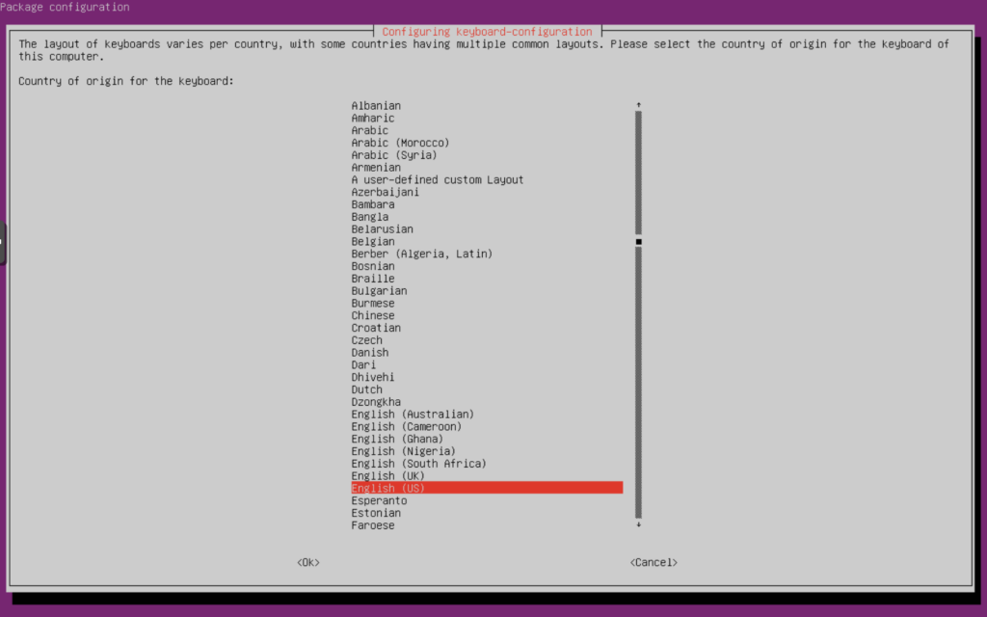Image resolution: width=987 pixels, height=617 pixels.
Task: Choose Albanian keyboard layout
Action: coord(376,106)
